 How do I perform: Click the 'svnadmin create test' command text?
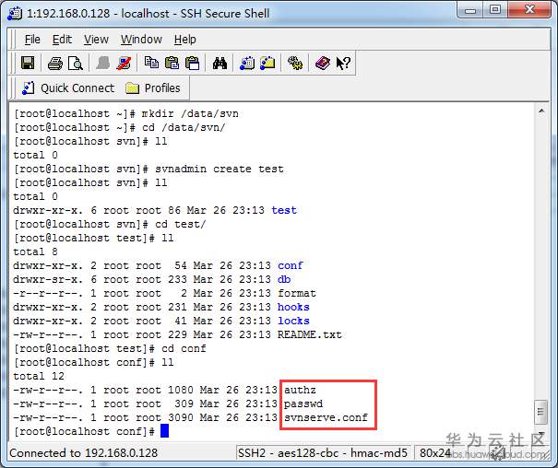[220, 169]
